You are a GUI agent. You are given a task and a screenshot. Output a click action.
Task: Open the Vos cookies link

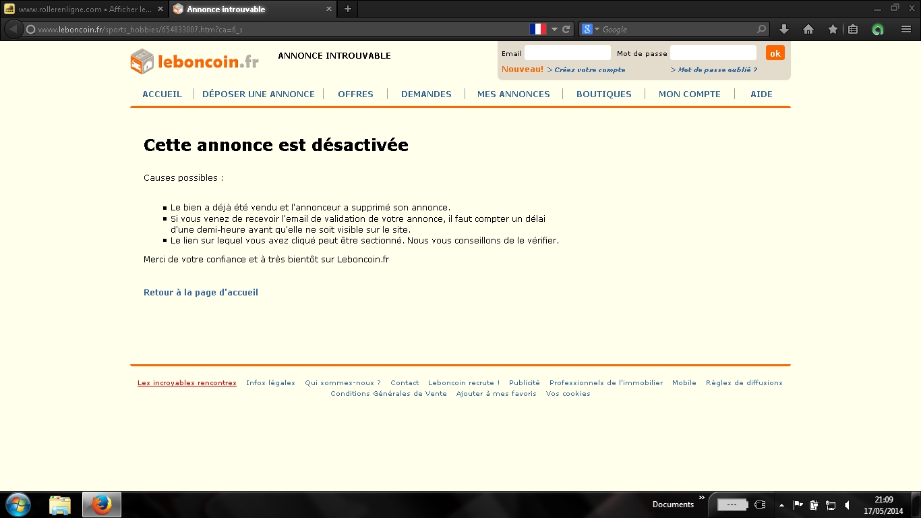568,394
